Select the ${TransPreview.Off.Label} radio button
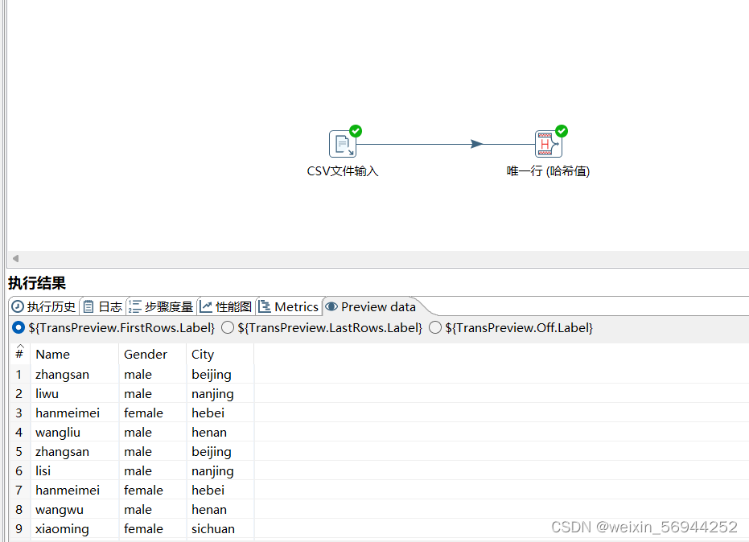 click(x=435, y=327)
